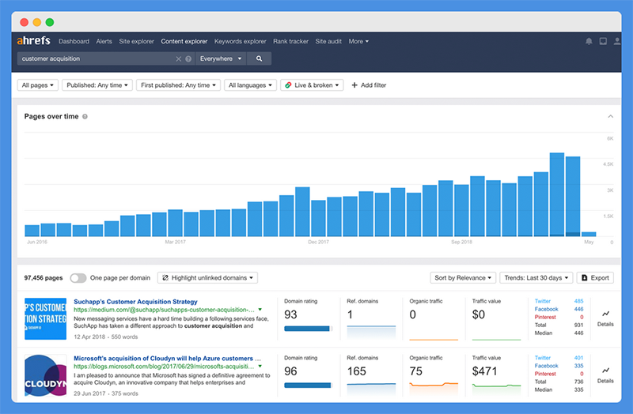This screenshot has height=414, width=633.
Task: Clear the customer acquisition search text
Action: [x=179, y=58]
